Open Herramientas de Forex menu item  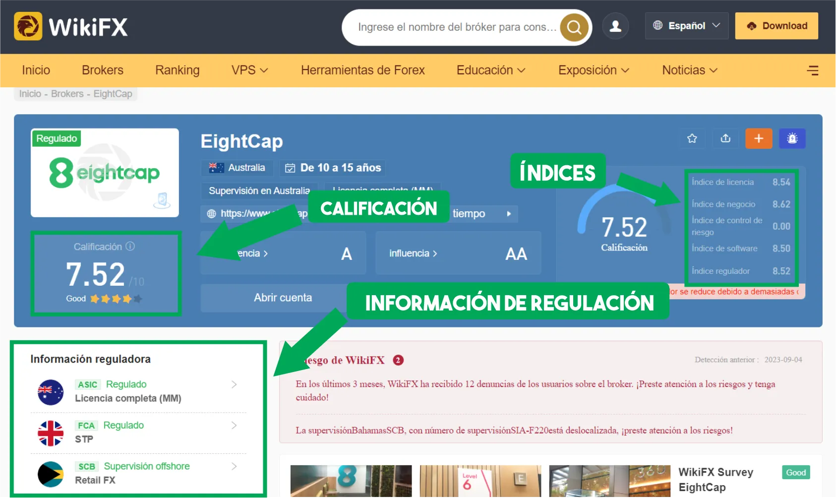pos(363,70)
